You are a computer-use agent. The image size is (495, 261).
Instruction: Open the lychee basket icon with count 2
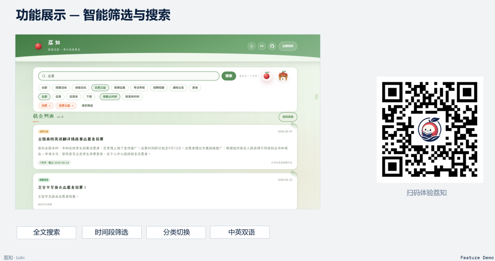(x=283, y=76)
